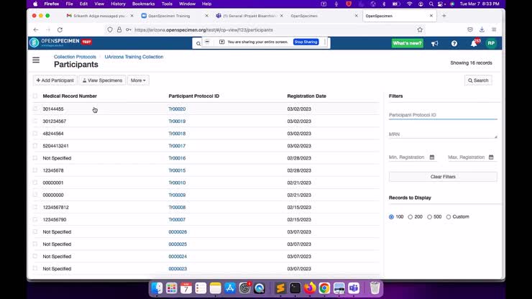Select the 200 records radio option
This screenshot has width=532, height=299.
(411, 216)
